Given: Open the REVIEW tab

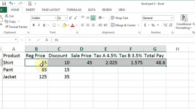Looking at the screenshot, I should pos(107,10).
